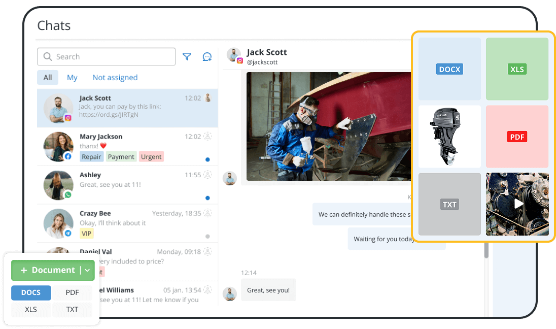Viewport: 556px width, 329px height.
Task: Switch to the My tab
Action: [72, 77]
